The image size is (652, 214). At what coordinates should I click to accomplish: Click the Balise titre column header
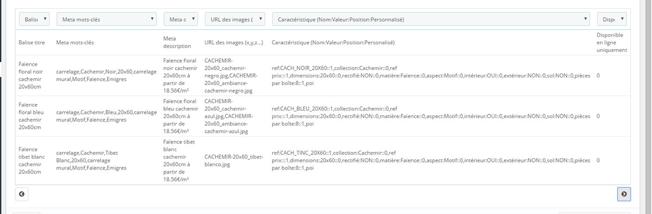click(x=35, y=42)
